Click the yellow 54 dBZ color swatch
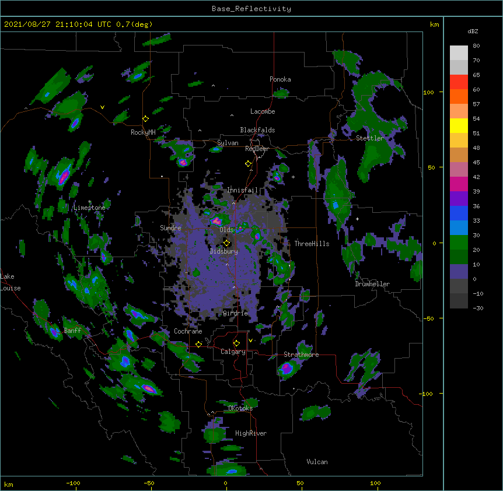 [x=459, y=125]
